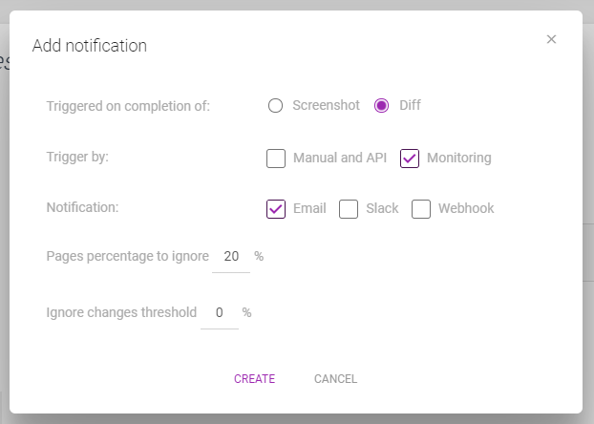The image size is (594, 424).
Task: Uncheck the Email notification checkbox
Action: [276, 209]
